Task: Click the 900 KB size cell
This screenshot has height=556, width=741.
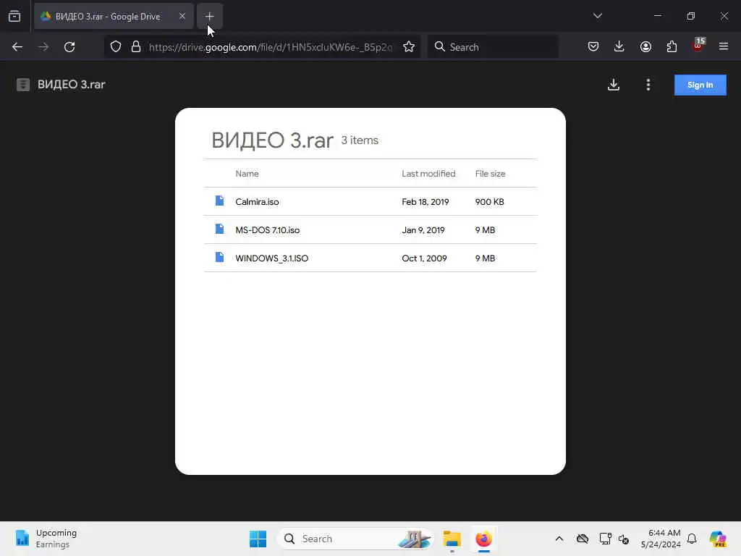Action: (490, 202)
